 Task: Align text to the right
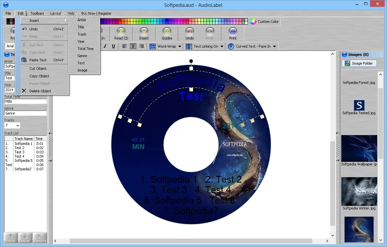point(141,46)
